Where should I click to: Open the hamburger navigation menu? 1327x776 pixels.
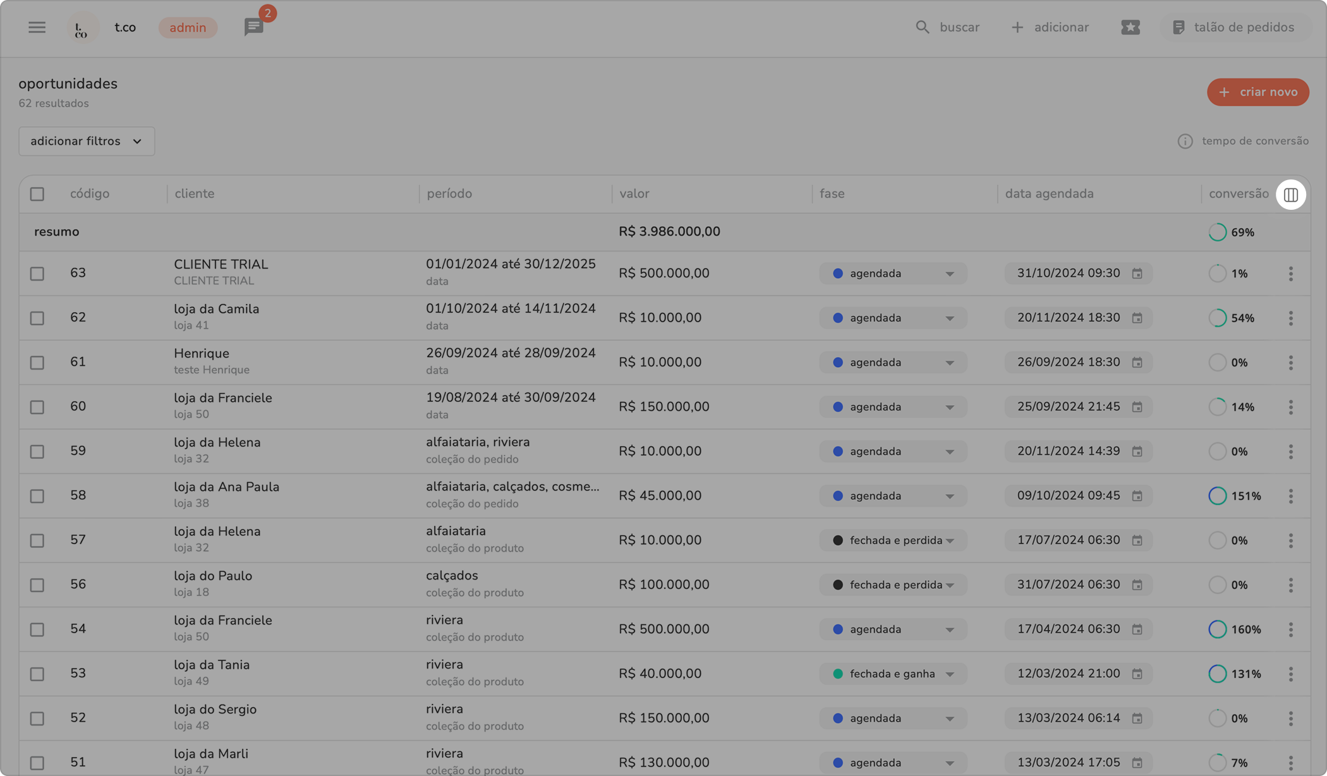click(x=37, y=27)
